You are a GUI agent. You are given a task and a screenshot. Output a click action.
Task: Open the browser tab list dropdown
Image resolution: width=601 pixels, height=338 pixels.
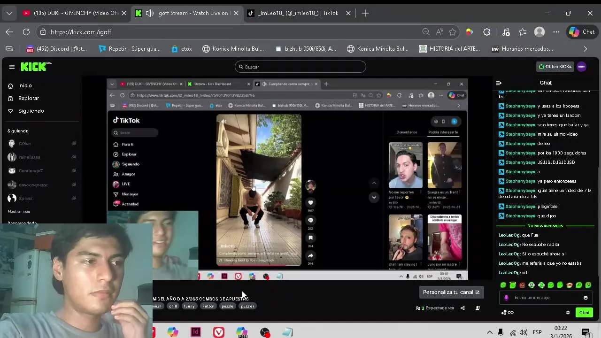pos(9,13)
